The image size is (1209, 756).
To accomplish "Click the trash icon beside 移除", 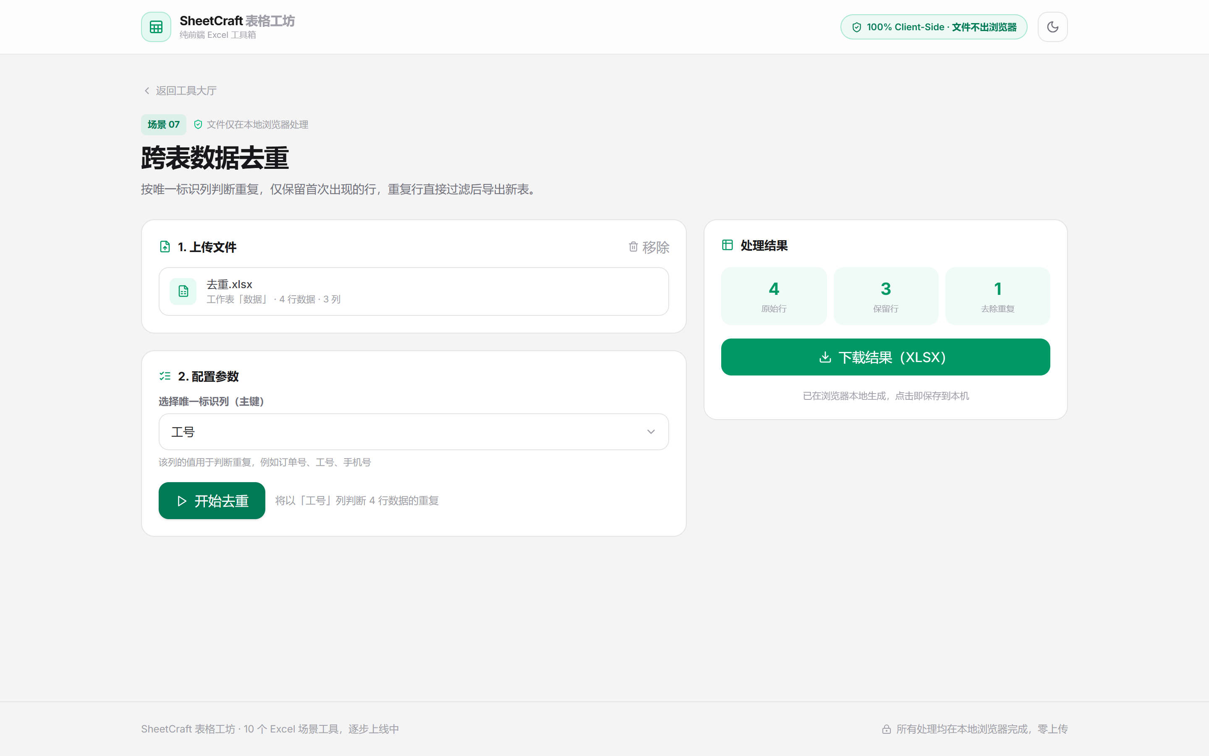I will pos(633,247).
